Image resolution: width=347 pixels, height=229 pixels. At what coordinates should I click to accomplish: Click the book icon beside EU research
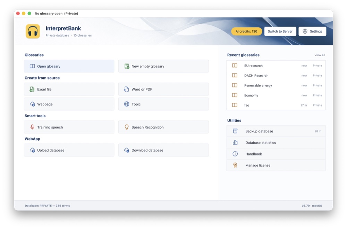pyautogui.click(x=235, y=66)
